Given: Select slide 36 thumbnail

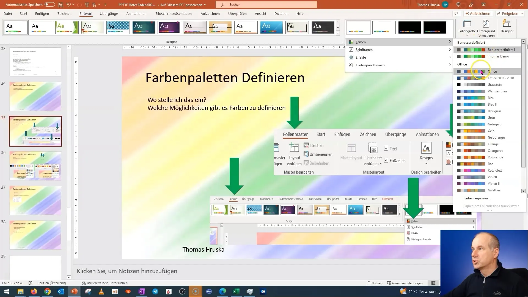Looking at the screenshot, I should pos(35,166).
